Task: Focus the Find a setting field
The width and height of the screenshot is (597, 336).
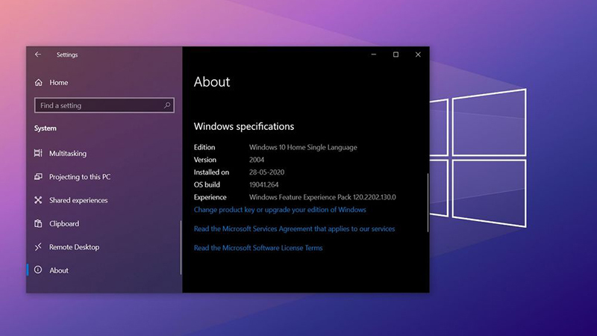Action: [x=104, y=105]
